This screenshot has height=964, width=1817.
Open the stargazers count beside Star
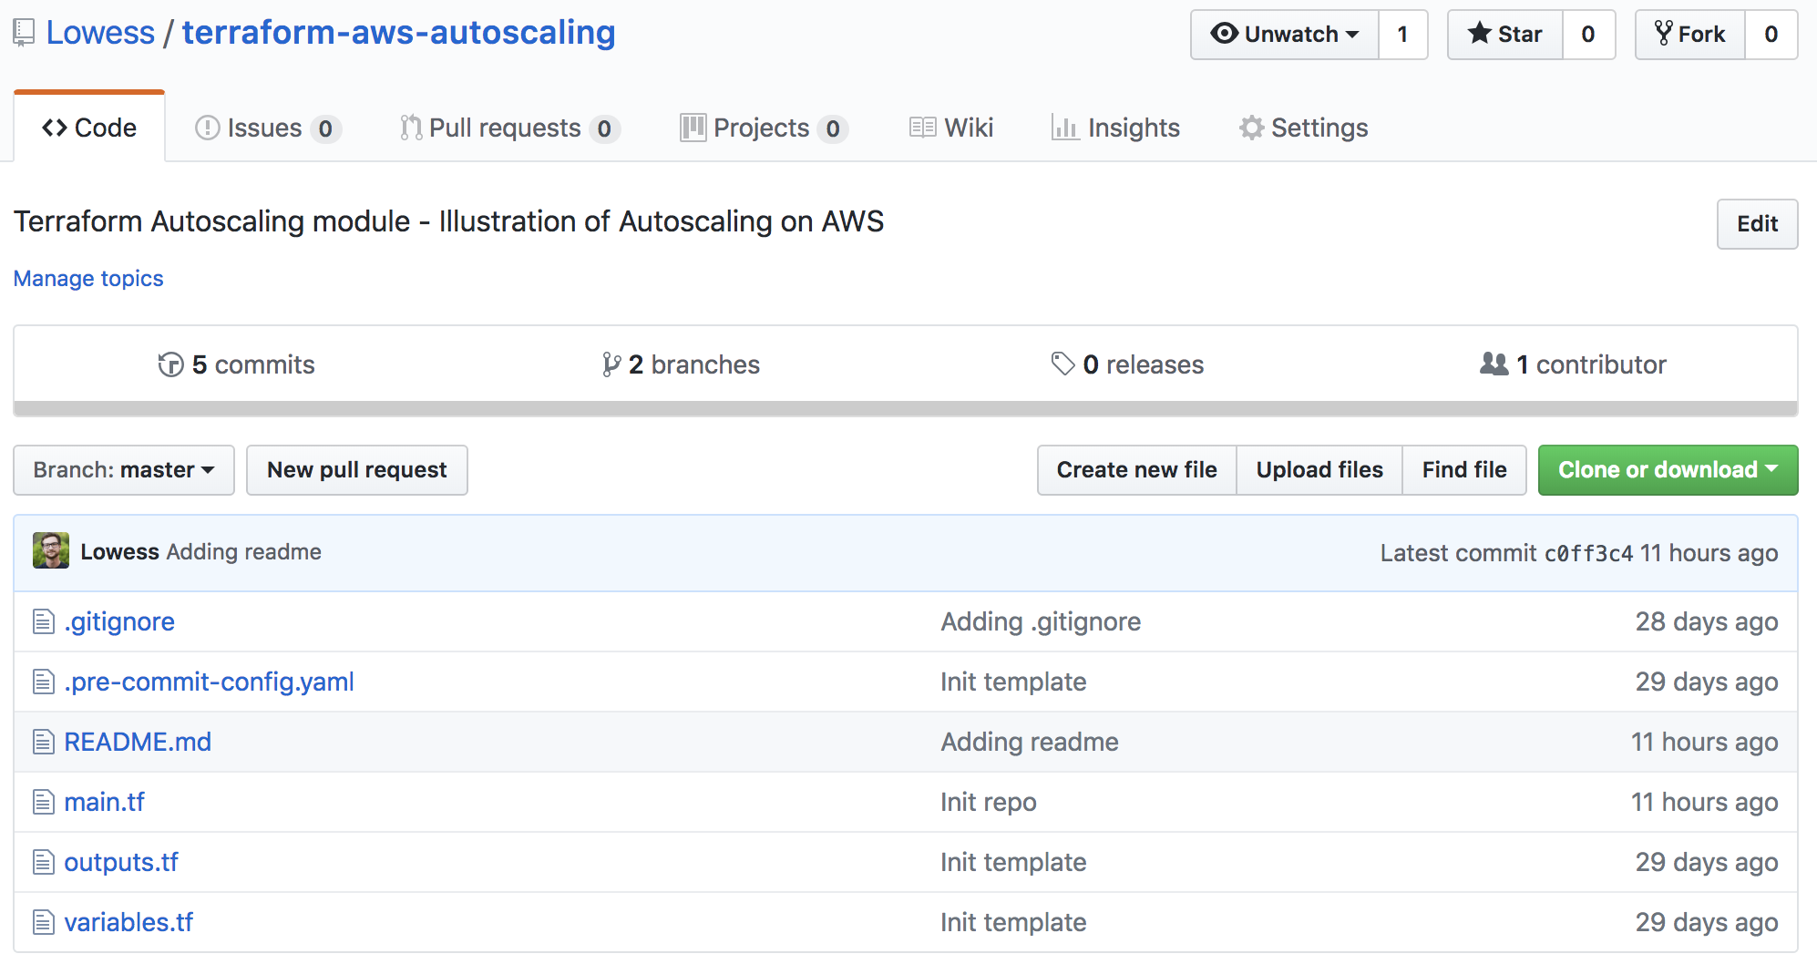(x=1588, y=35)
